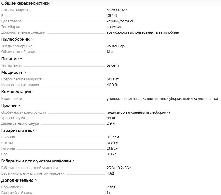Toggle the Дополнительно section chevron
221x195 pixels.
pos(36,180)
